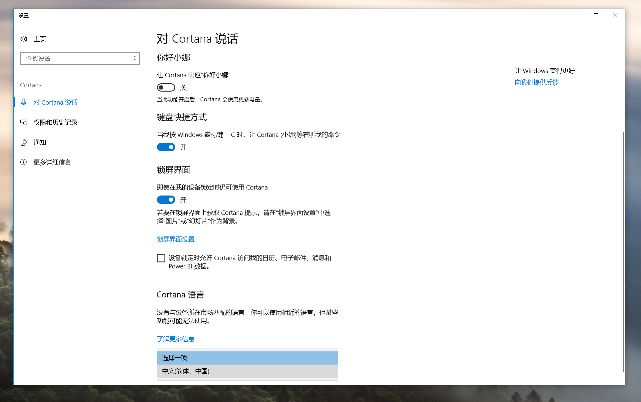641x402 pixels.
Task: Open 更多详细信息 settings page
Action: 52,162
